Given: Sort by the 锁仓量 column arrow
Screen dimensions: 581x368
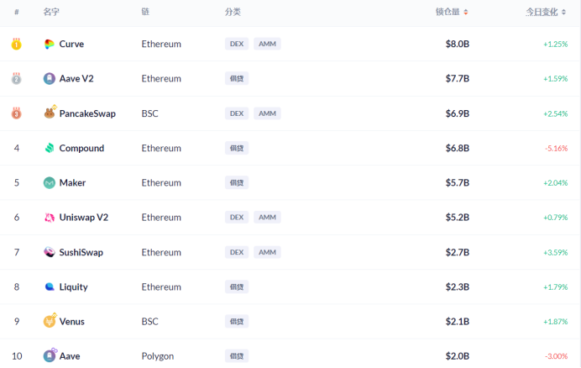Looking at the screenshot, I should [x=466, y=13].
